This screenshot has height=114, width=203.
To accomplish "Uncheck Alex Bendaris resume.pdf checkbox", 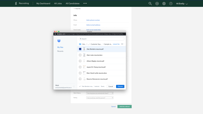I will point(80,49).
